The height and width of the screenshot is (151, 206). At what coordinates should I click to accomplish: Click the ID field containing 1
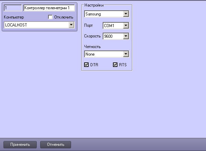pyautogui.click(x=12, y=8)
